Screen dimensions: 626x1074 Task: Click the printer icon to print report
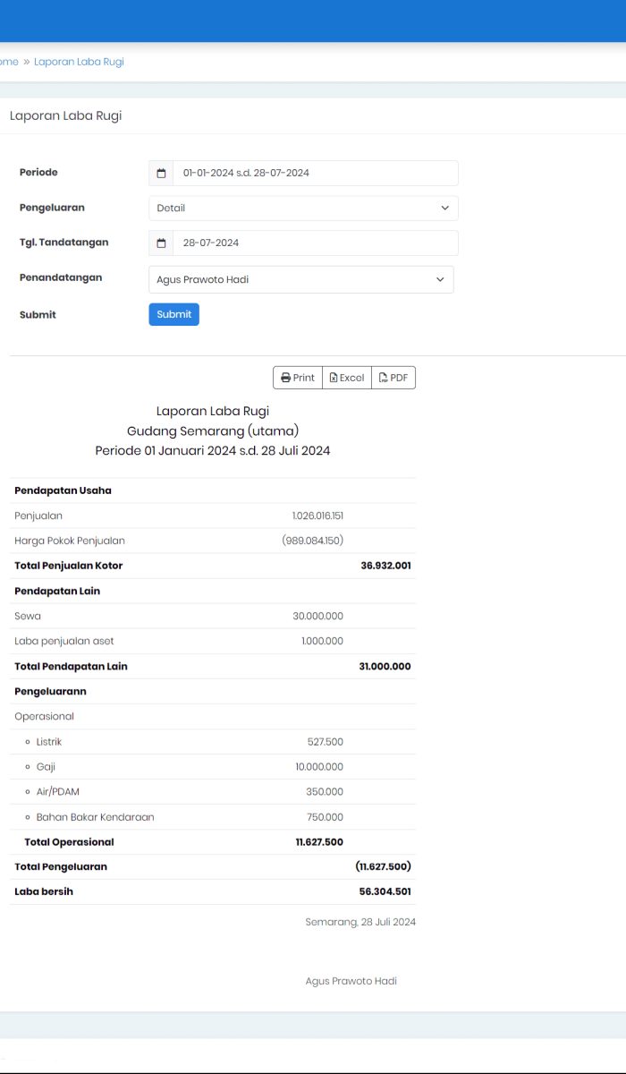coord(285,378)
